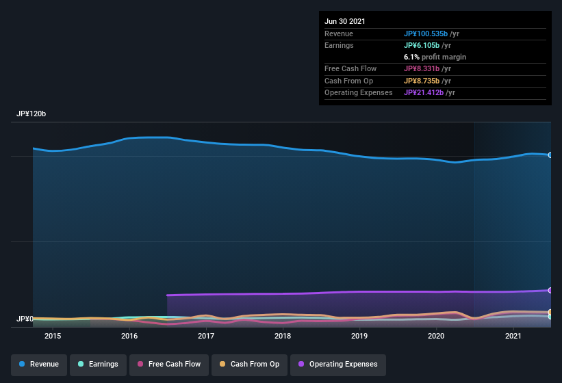The height and width of the screenshot is (383, 562).
Task: Select the 2018 x-axis label
Action: tap(283, 336)
